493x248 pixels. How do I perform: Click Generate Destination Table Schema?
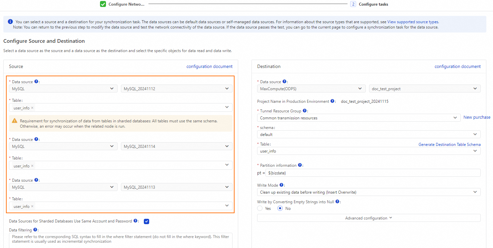[449, 144]
